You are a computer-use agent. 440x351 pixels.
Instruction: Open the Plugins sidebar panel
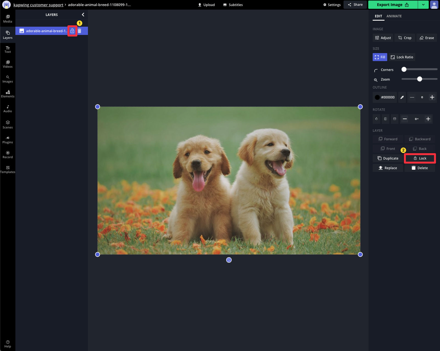(8, 140)
